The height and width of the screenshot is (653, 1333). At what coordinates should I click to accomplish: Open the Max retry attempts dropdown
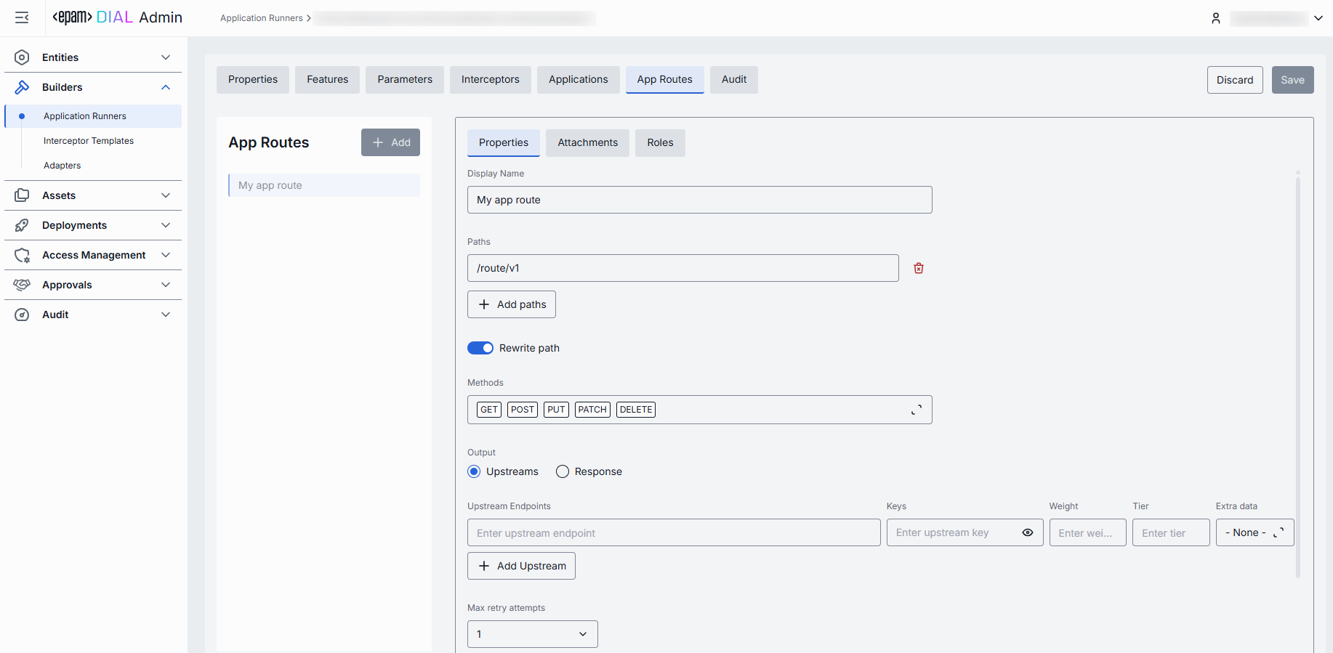click(x=532, y=634)
